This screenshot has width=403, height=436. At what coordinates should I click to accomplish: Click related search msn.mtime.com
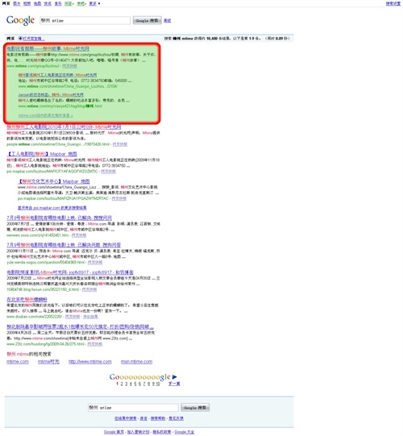pyautogui.click(x=136, y=362)
